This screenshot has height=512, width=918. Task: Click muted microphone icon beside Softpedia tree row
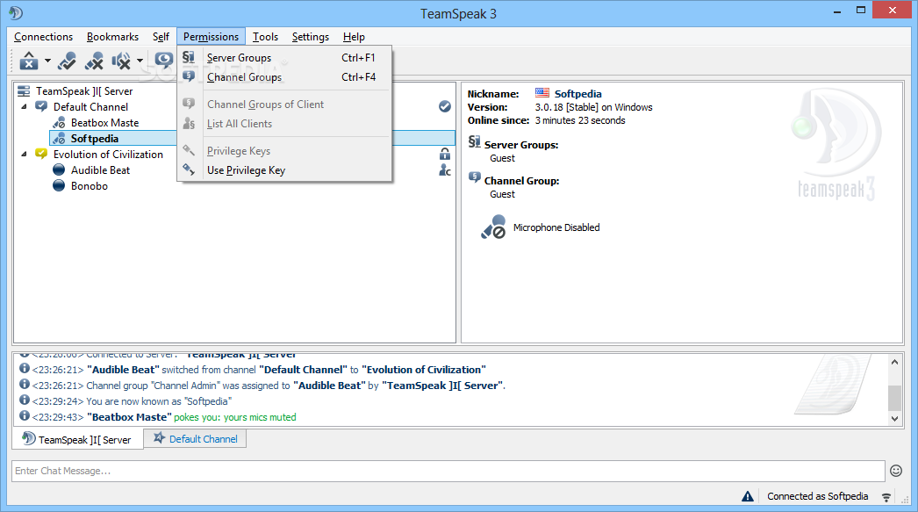tap(59, 138)
